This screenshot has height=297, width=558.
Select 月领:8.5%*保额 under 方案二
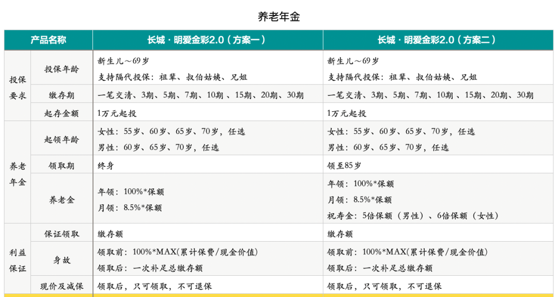pyautogui.click(x=360, y=200)
